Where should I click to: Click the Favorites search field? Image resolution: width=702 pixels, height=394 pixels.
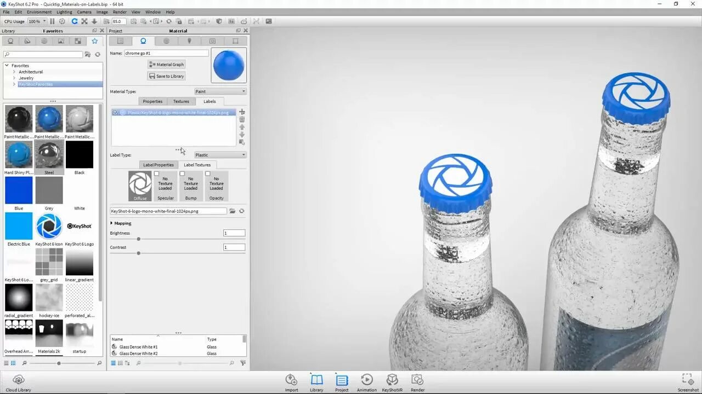43,54
